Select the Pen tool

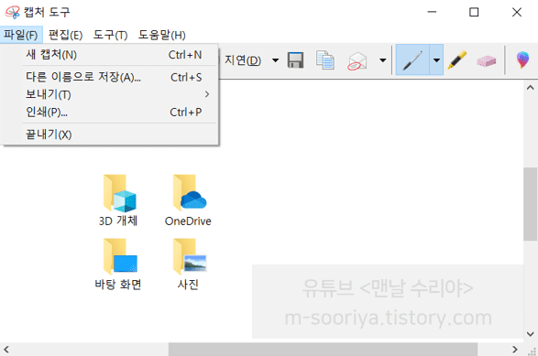(x=412, y=60)
